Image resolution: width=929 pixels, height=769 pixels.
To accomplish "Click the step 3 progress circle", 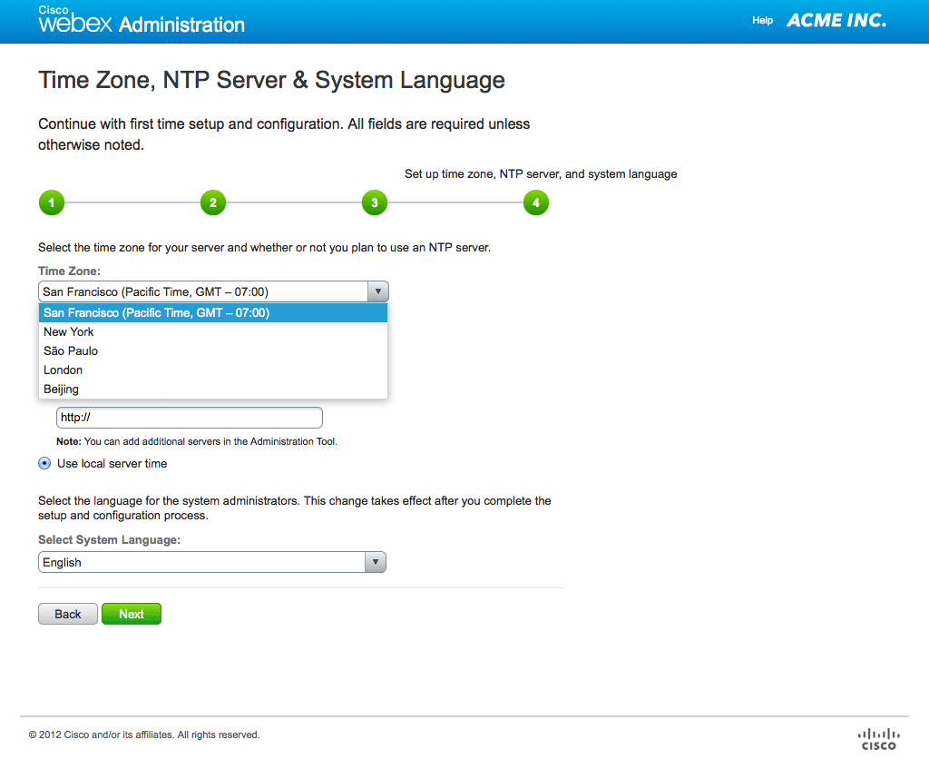I will pyautogui.click(x=374, y=202).
